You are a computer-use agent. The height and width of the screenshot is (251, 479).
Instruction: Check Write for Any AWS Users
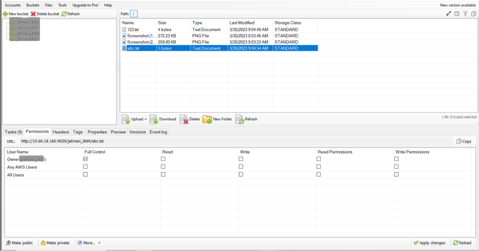pos(241,167)
